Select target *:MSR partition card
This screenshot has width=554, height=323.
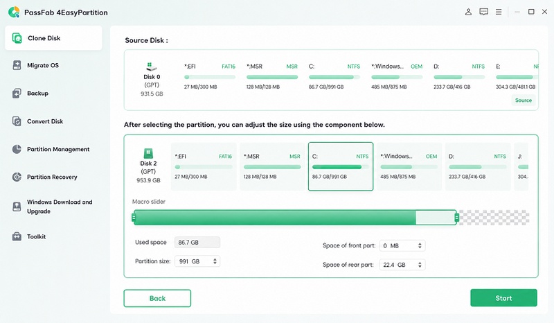coord(272,166)
